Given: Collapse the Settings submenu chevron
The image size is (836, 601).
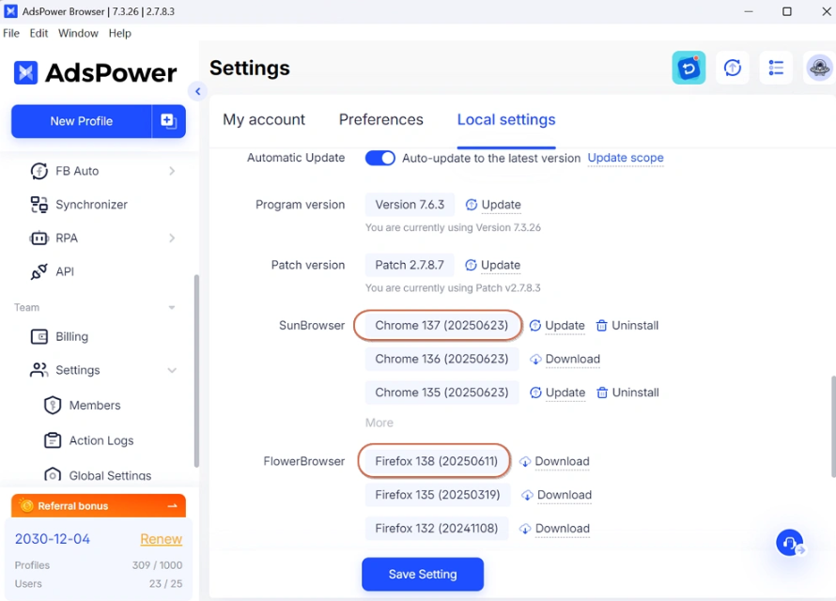Looking at the screenshot, I should [172, 370].
